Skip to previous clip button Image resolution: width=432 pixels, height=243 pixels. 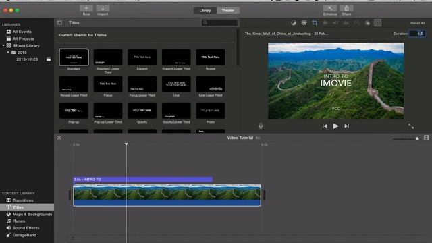pos(325,126)
